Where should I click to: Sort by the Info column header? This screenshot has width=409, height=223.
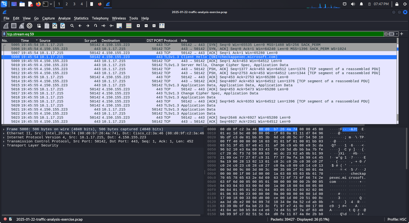click(288, 41)
